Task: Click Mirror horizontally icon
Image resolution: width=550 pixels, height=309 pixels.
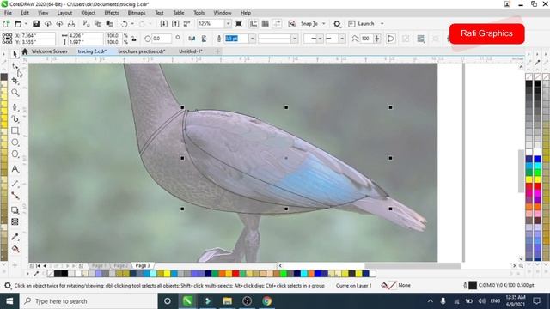Action: [x=192, y=39]
